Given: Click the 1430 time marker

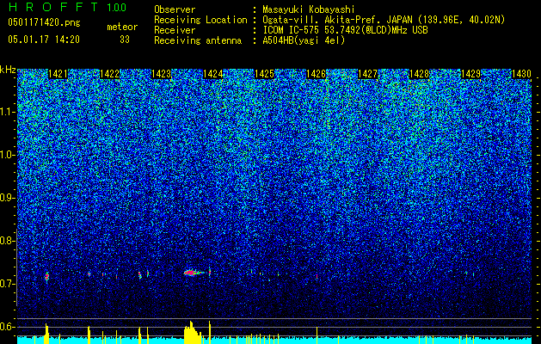Looking at the screenshot, I should pos(521,74).
